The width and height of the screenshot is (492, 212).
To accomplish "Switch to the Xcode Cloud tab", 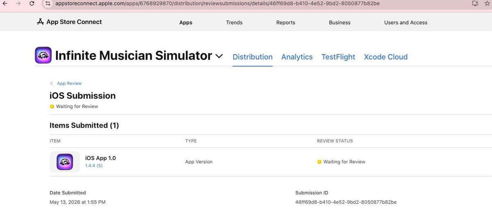I will [386, 57].
